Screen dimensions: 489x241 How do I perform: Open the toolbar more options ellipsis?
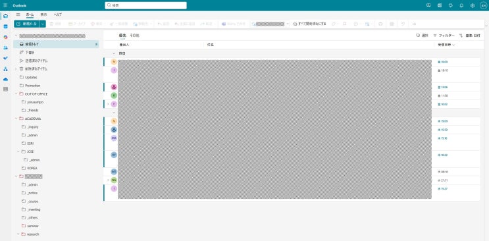coord(414,24)
